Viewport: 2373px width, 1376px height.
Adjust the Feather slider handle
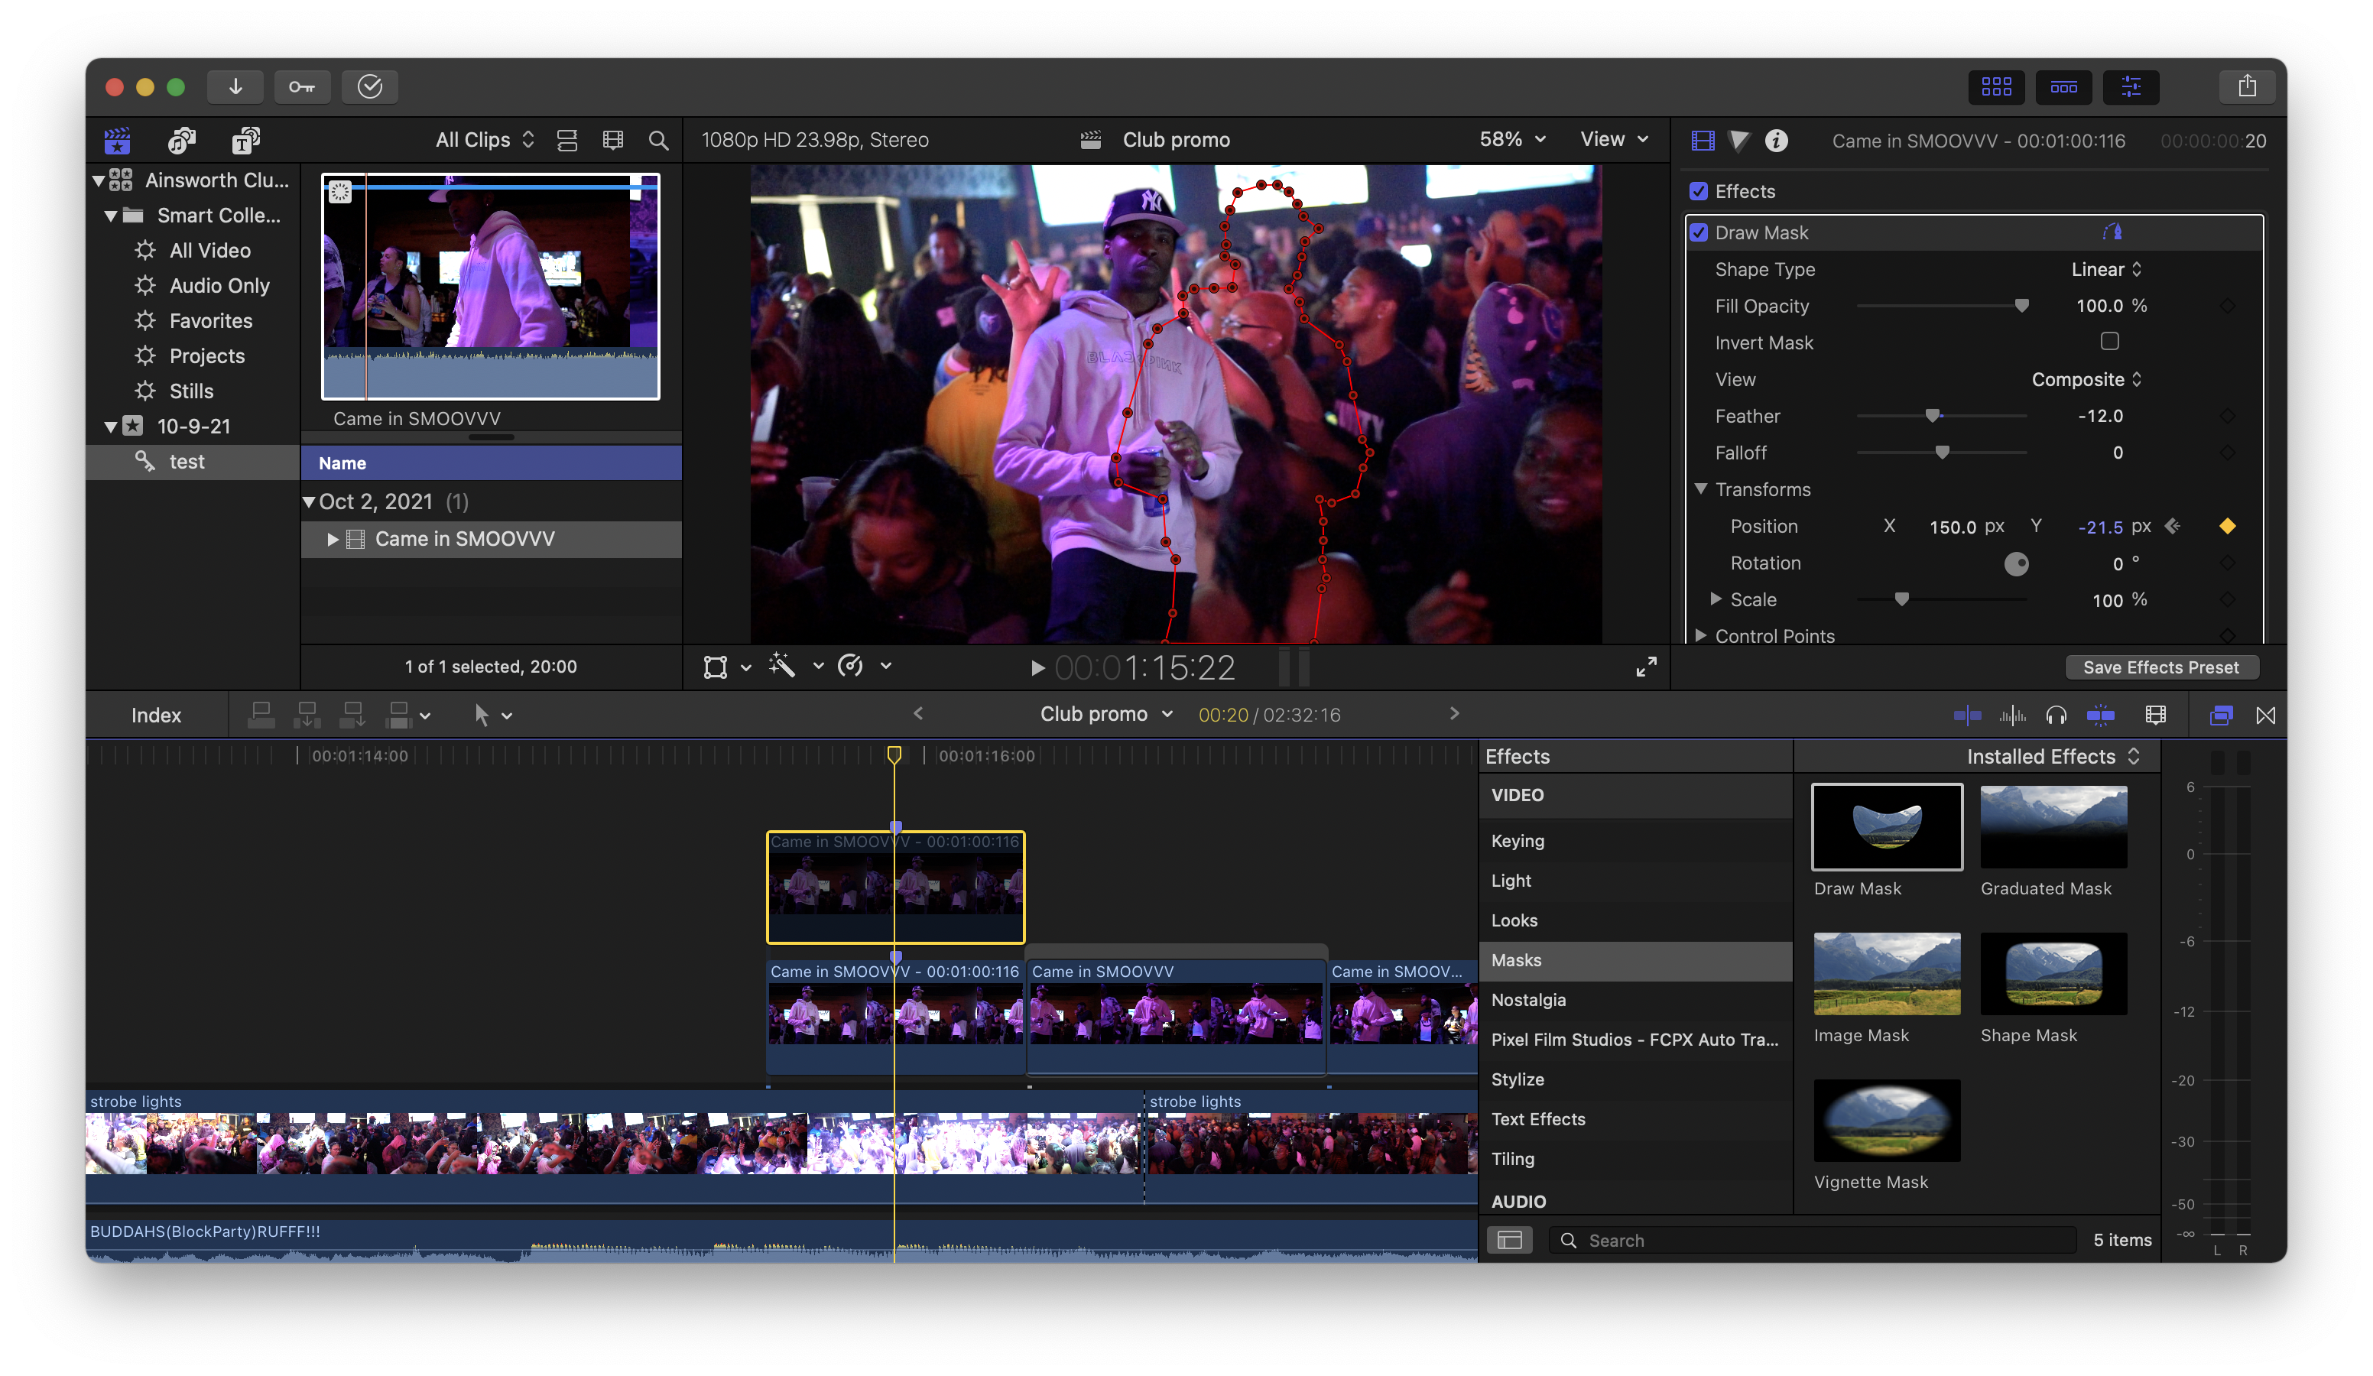[1933, 415]
